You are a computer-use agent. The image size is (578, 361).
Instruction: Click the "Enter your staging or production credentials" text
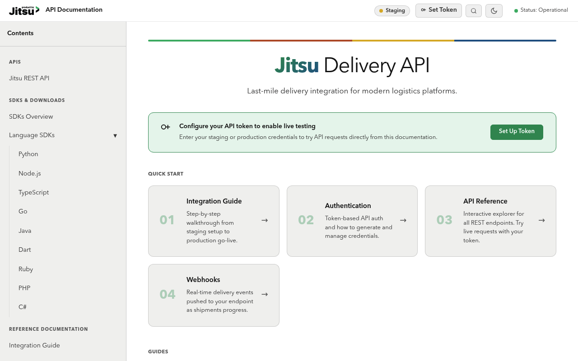click(x=308, y=137)
